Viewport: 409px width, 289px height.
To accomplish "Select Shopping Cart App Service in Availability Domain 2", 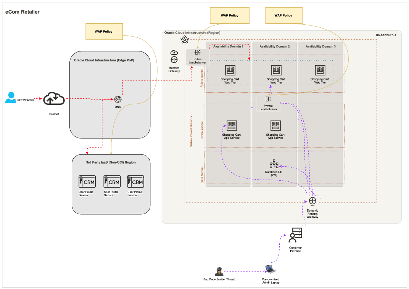I will pos(275,125).
